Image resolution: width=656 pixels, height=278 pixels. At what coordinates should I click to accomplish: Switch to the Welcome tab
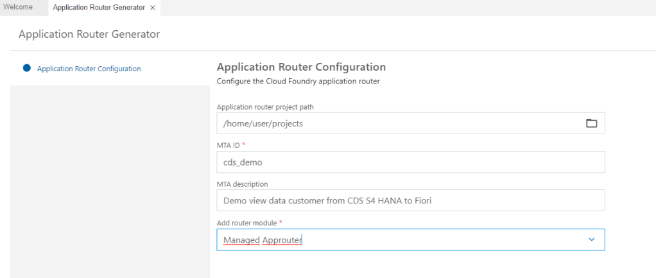point(18,7)
